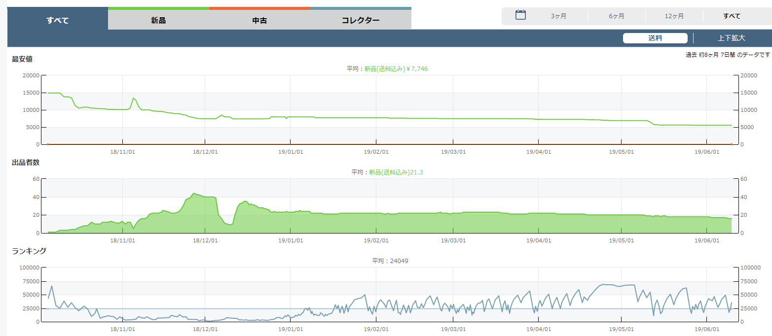Pick the すべて period next to 12ヶ月
This screenshot has height=336, width=772.
pos(732,16)
